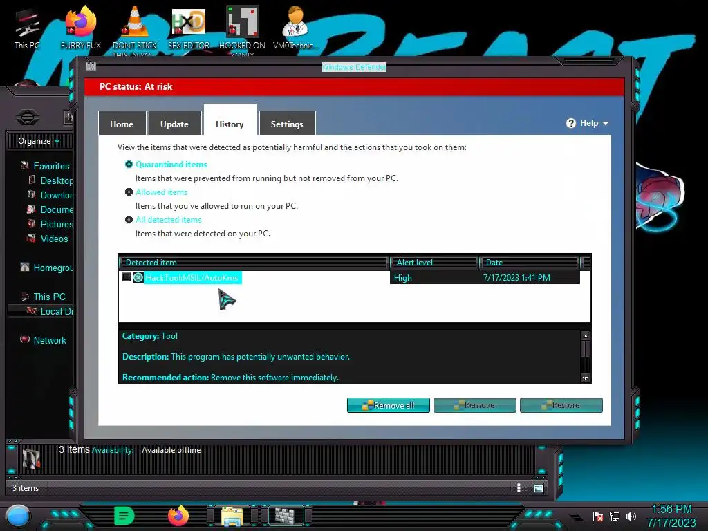Image resolution: width=708 pixels, height=531 pixels.
Task: Click the Favorites star icon in Explorer
Action: coord(25,166)
